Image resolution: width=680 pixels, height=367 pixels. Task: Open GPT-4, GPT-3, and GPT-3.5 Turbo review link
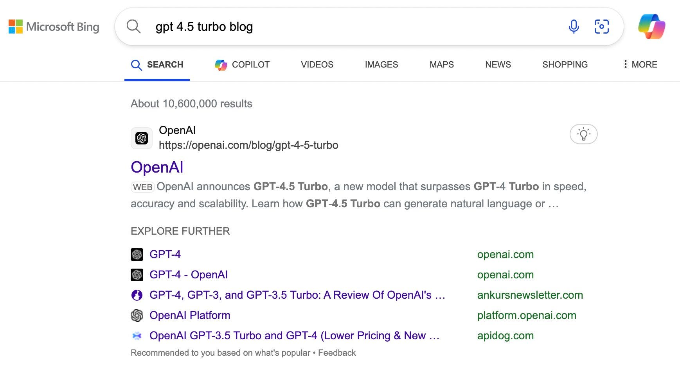[x=297, y=295]
